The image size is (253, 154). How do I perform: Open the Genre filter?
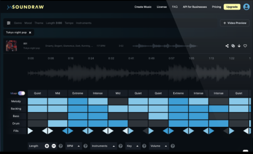pos(18,23)
